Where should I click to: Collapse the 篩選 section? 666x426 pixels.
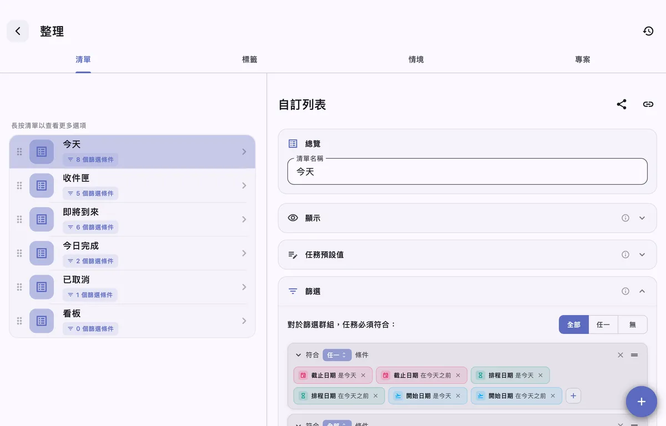pos(642,291)
